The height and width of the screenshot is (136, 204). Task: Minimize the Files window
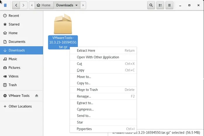[180, 6]
